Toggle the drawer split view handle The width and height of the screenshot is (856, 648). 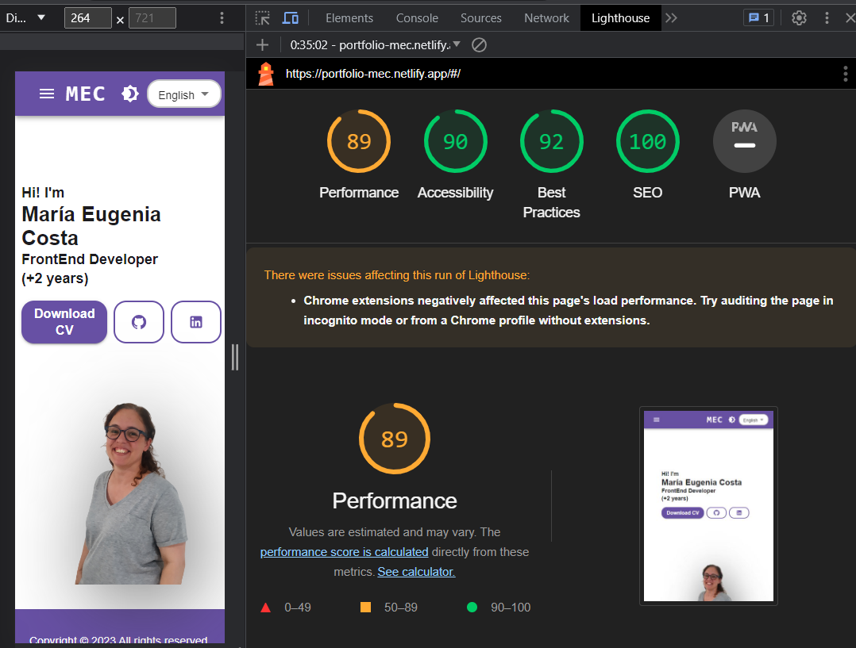(235, 359)
